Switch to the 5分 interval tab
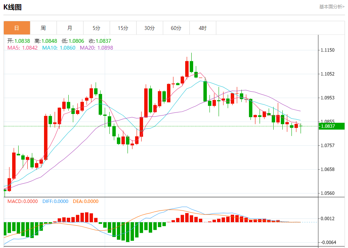The height and width of the screenshot is (248, 348). pyautogui.click(x=96, y=28)
